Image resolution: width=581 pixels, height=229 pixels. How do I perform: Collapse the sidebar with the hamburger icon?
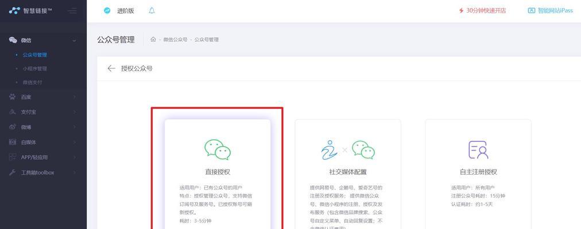click(x=72, y=11)
